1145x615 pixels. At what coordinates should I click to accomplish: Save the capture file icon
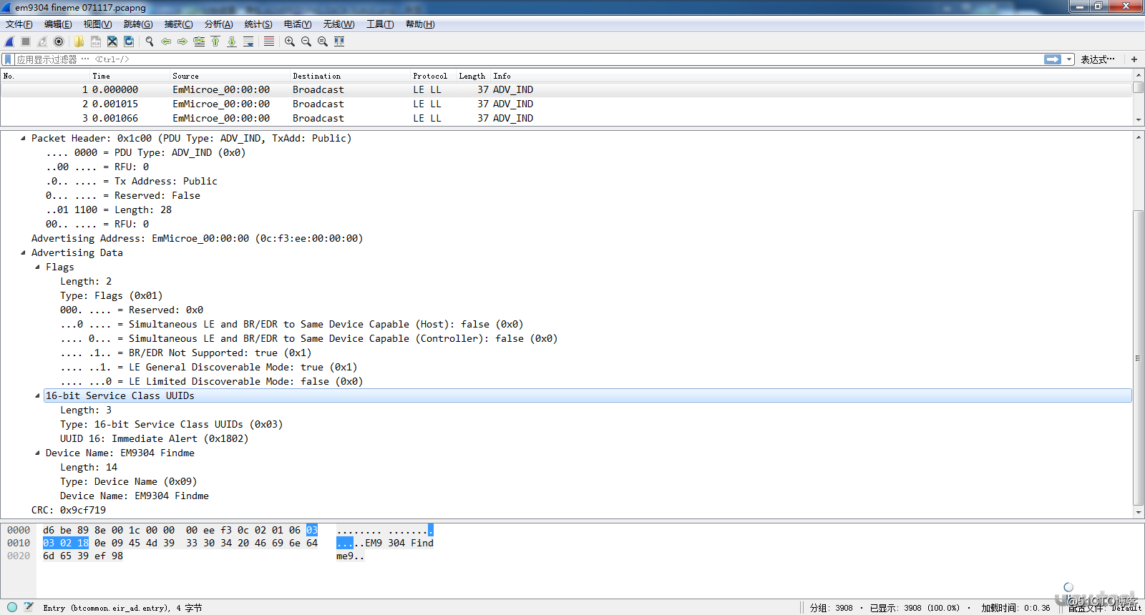pyautogui.click(x=95, y=41)
